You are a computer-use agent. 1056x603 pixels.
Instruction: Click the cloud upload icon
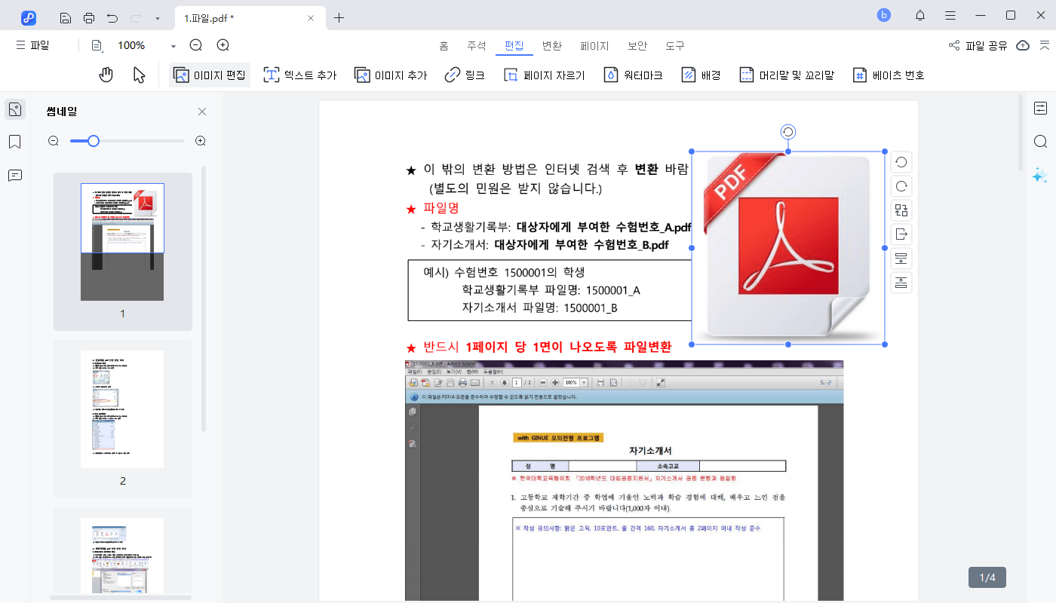tap(1023, 45)
